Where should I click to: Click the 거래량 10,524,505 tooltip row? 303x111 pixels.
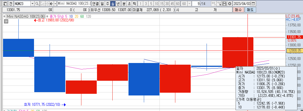pyautogui.click(x=266, y=92)
